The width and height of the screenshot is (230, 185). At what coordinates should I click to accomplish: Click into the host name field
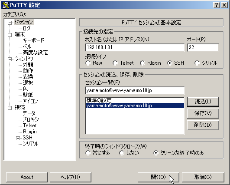pyautogui.click(x=135, y=47)
